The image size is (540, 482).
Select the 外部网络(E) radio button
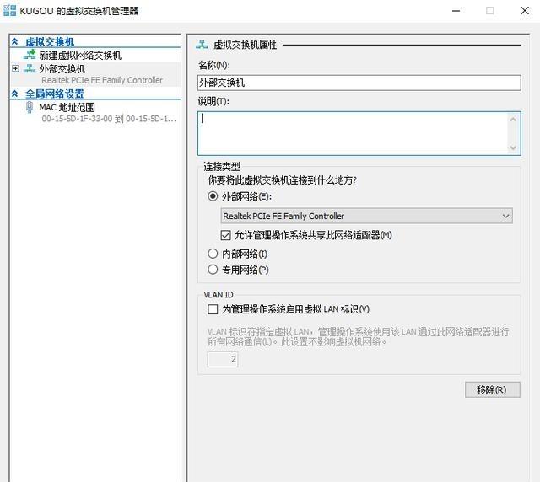(x=213, y=196)
